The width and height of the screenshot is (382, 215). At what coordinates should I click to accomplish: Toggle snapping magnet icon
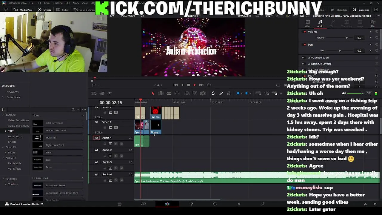(x=213, y=93)
